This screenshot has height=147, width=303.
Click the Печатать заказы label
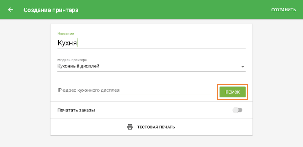[76, 111]
